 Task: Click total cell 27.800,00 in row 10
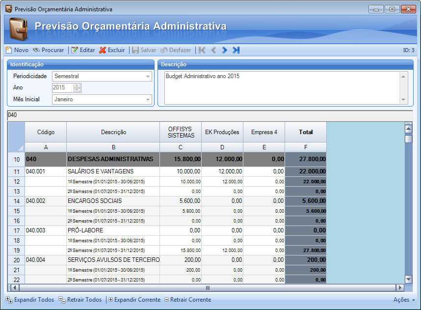click(306, 160)
